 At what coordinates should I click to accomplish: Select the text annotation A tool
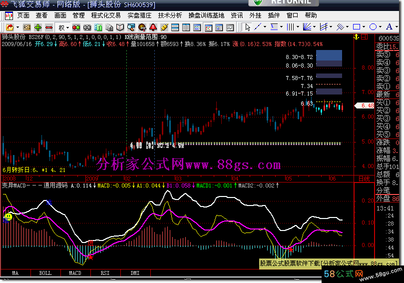(x=390, y=26)
